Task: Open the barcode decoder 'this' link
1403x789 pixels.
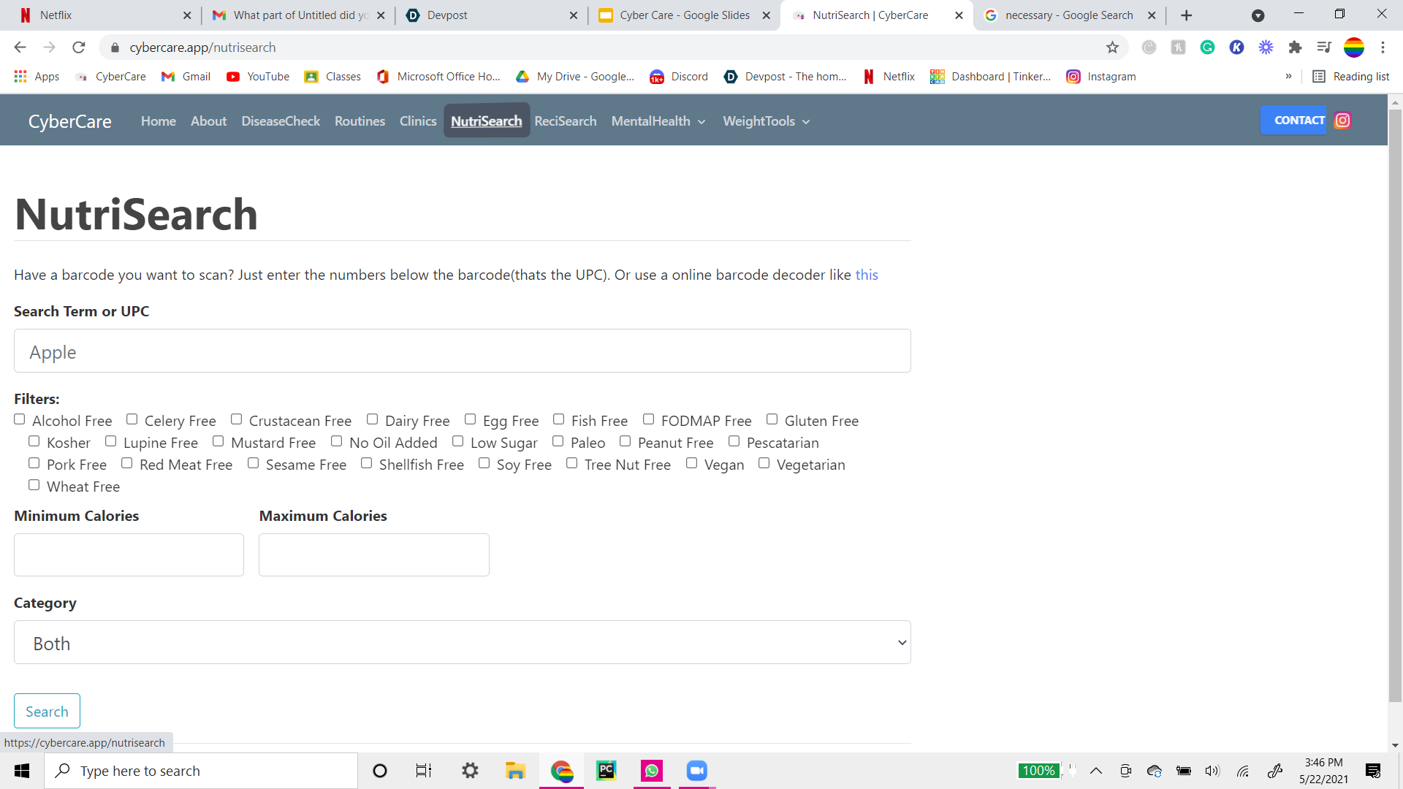Action: pyautogui.click(x=867, y=275)
